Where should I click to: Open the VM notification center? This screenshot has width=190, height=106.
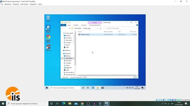tap(142, 88)
